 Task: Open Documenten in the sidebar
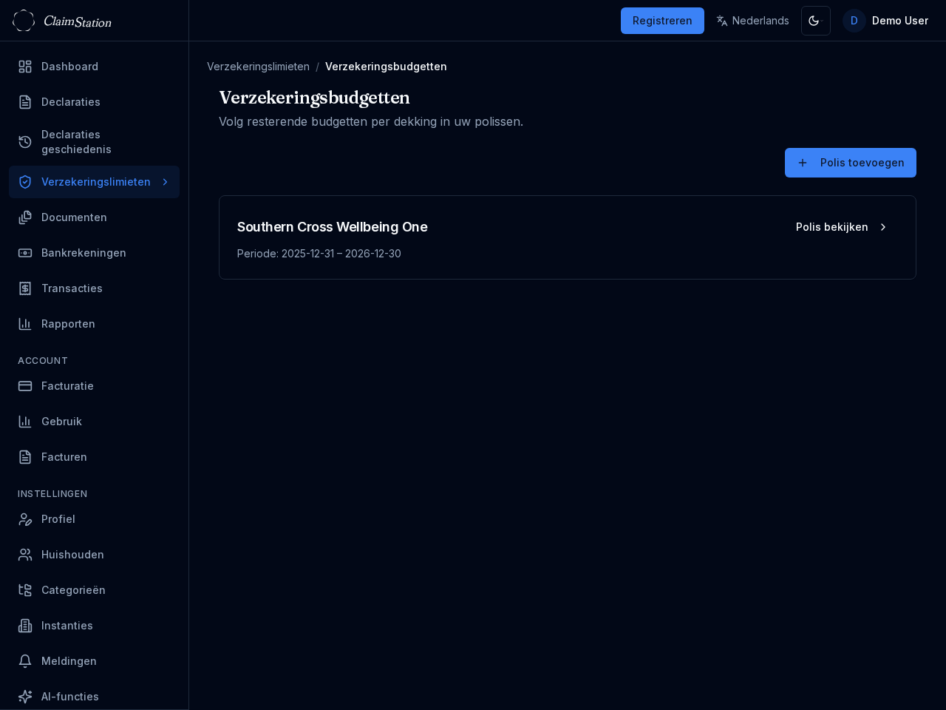pos(74,217)
